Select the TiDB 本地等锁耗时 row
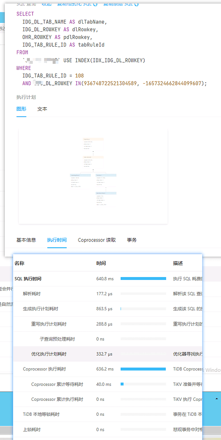 pyautogui.click(x=107, y=414)
